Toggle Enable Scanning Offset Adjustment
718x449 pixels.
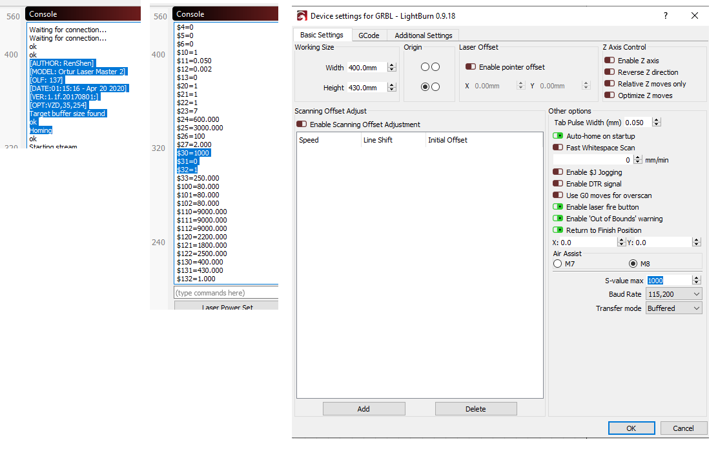point(302,125)
